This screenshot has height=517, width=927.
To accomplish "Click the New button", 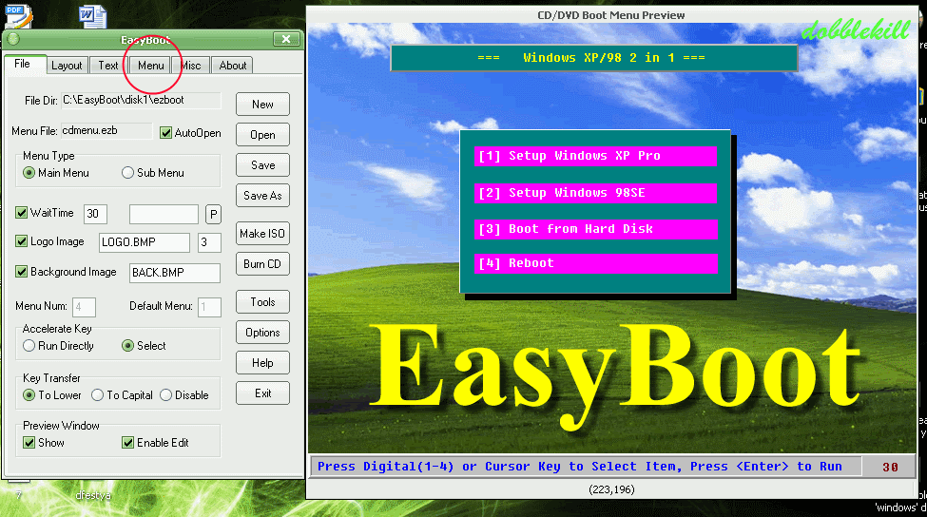I will click(x=262, y=105).
